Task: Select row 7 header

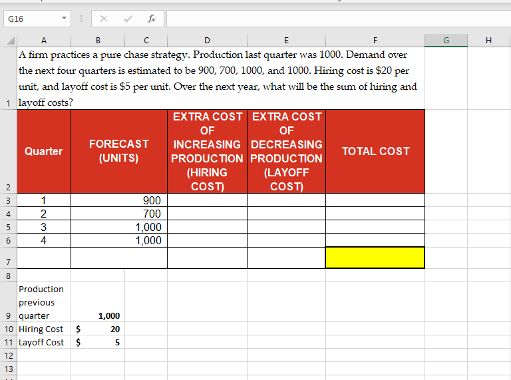Action: (x=9, y=258)
